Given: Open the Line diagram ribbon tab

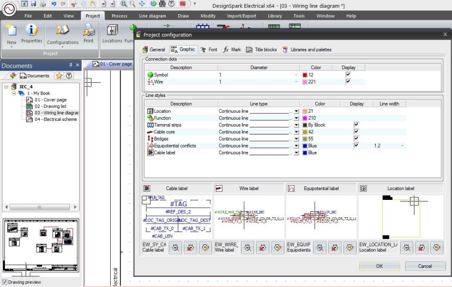Looking at the screenshot, I should point(153,16).
